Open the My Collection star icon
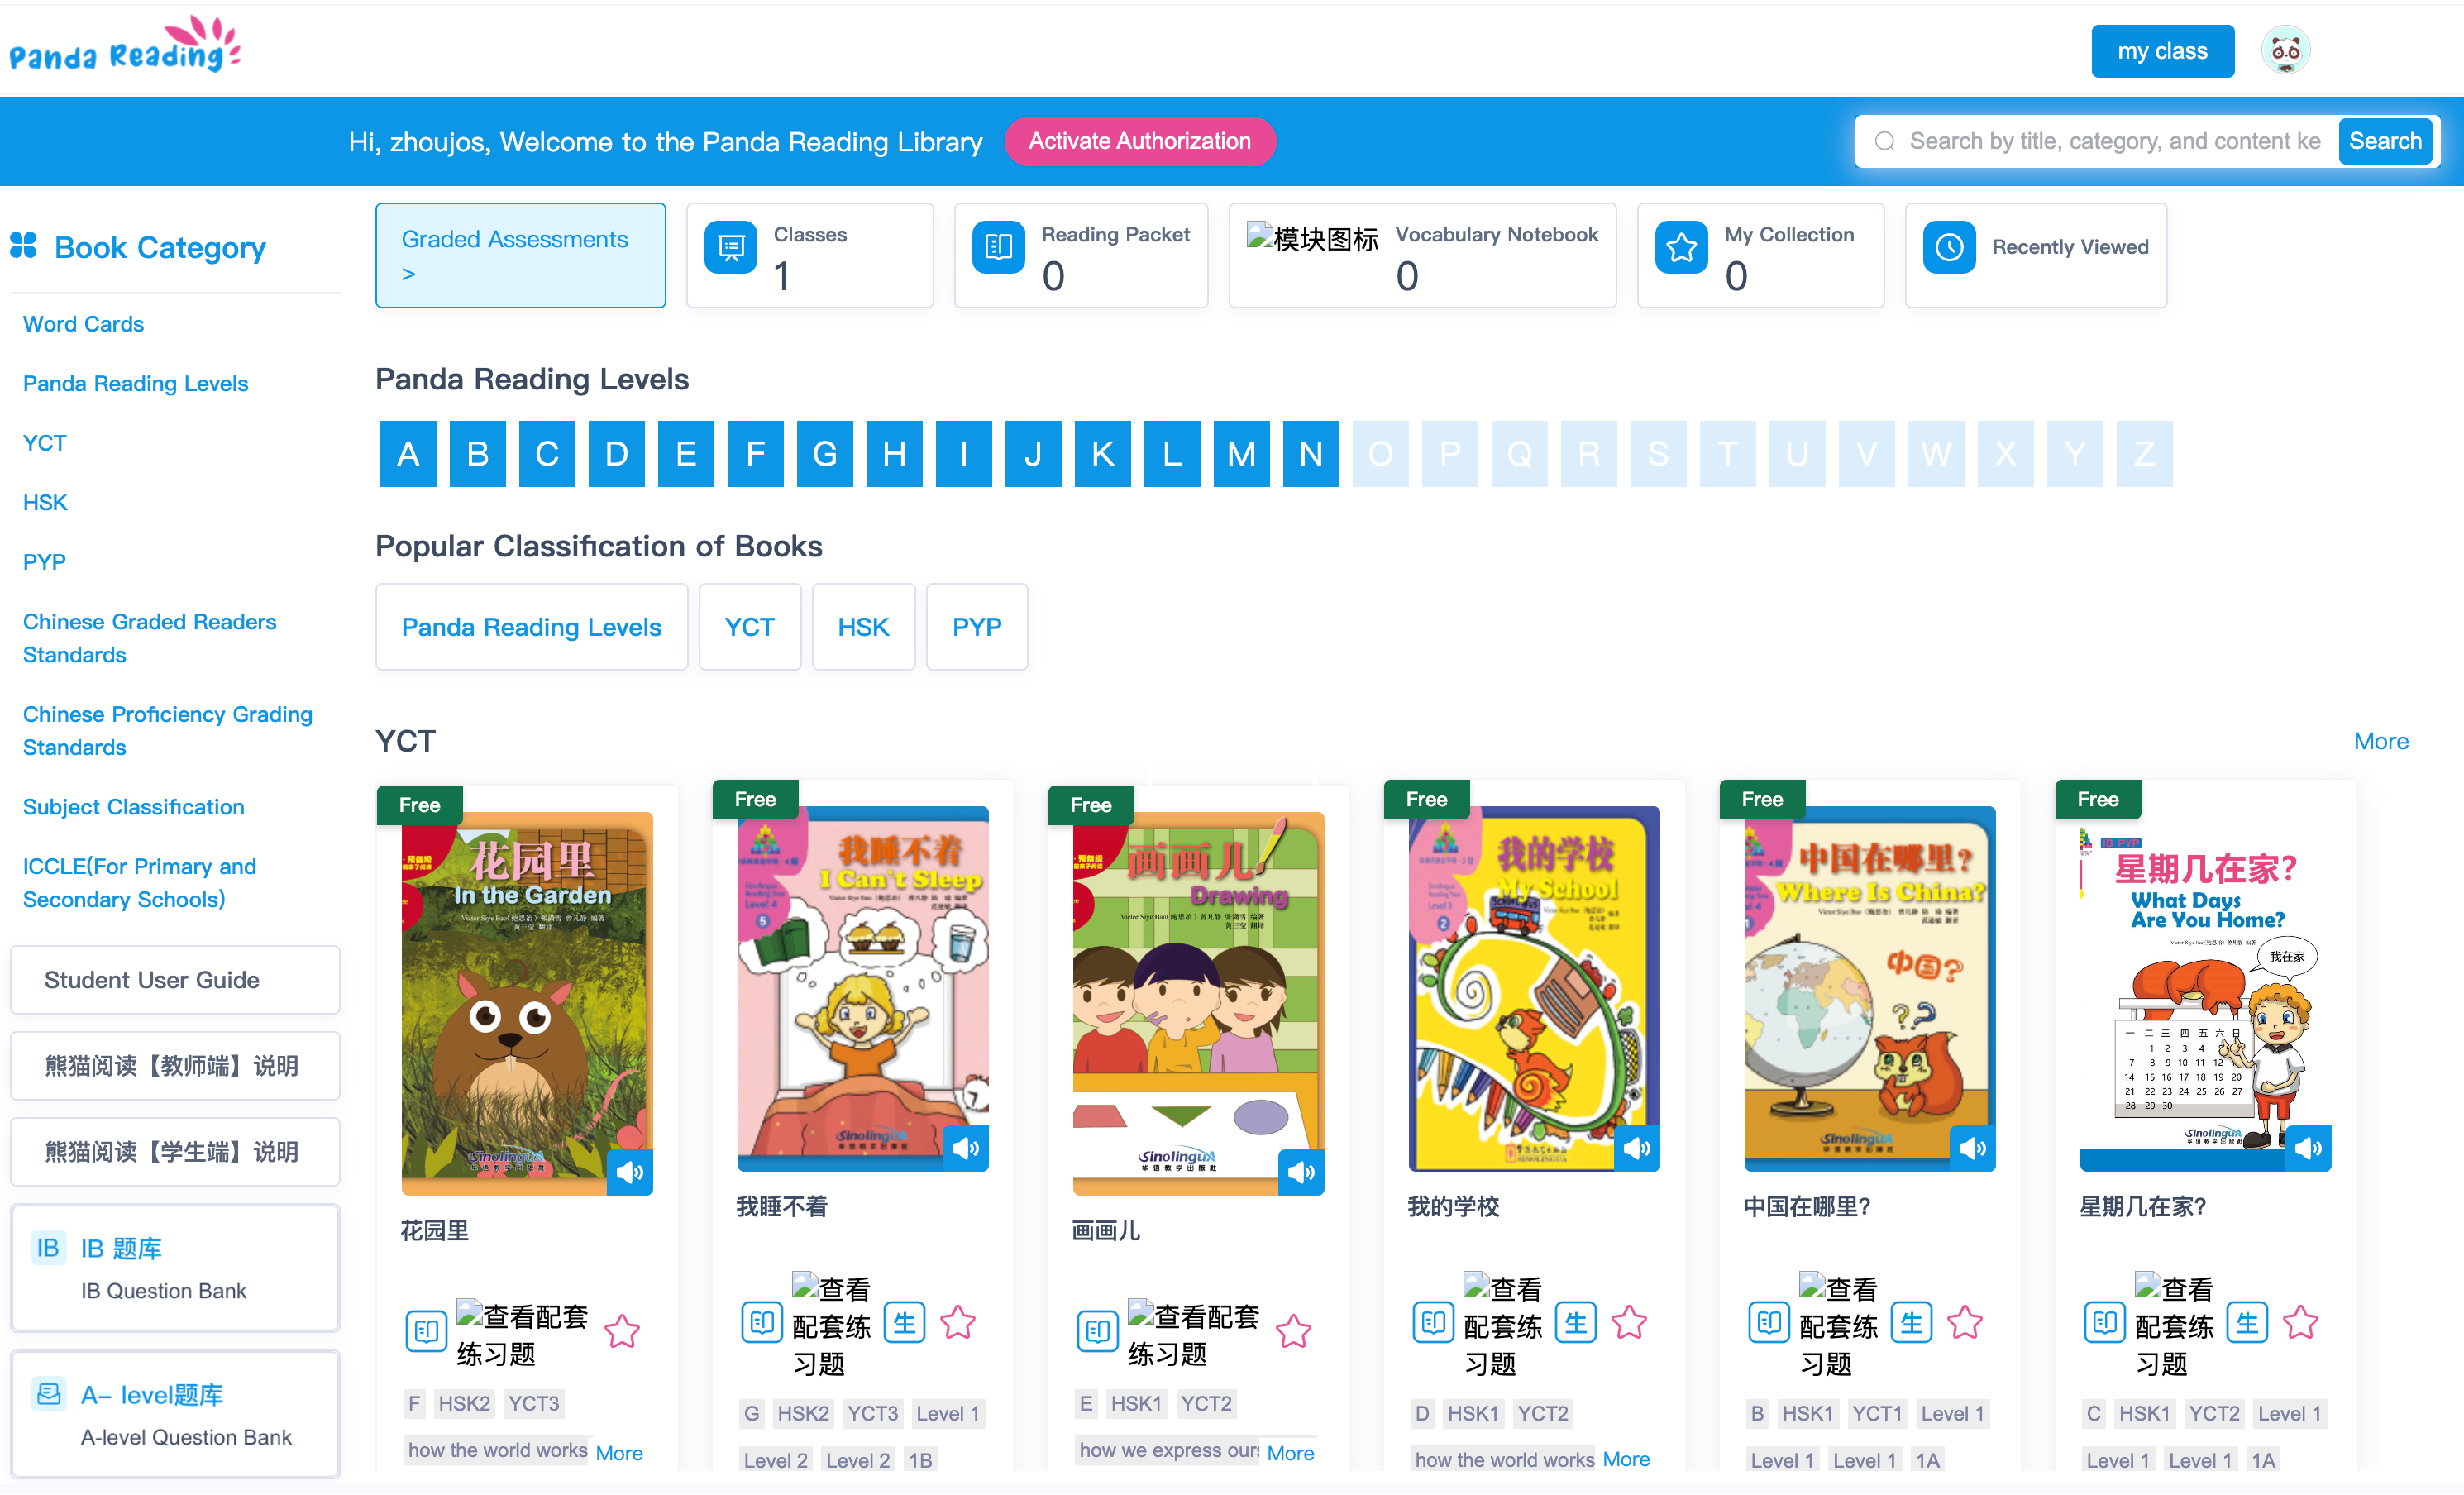 point(1680,247)
